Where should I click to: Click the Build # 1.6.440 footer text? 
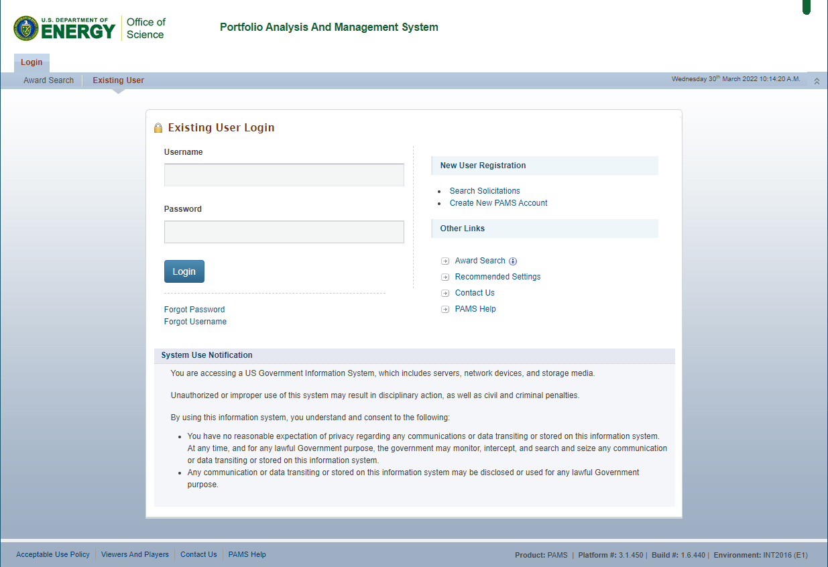[x=677, y=555]
